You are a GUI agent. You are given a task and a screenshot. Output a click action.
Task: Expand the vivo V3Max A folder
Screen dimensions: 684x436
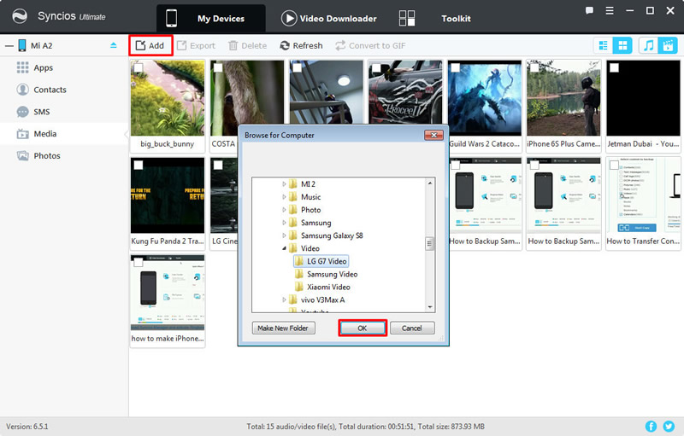(284, 299)
